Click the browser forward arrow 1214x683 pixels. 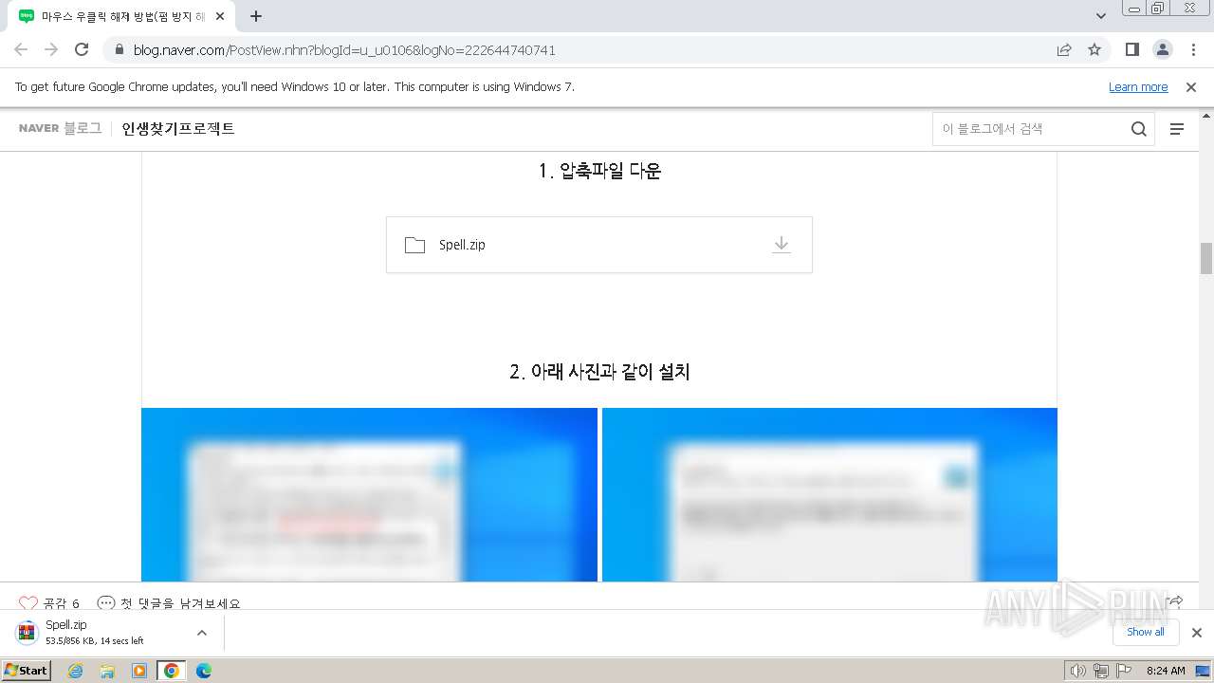(x=51, y=49)
